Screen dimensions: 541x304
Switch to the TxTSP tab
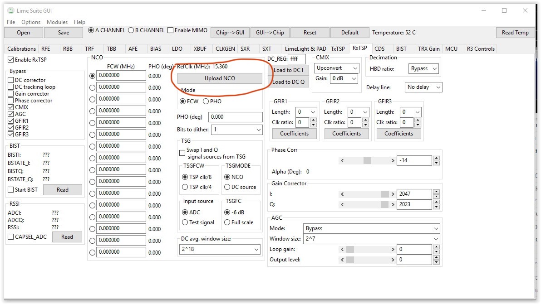[338, 49]
